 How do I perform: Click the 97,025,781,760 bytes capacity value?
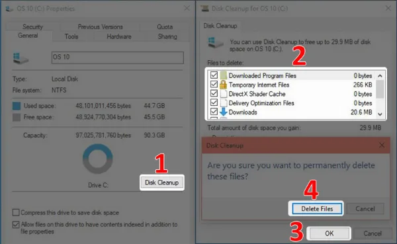(x=103, y=135)
